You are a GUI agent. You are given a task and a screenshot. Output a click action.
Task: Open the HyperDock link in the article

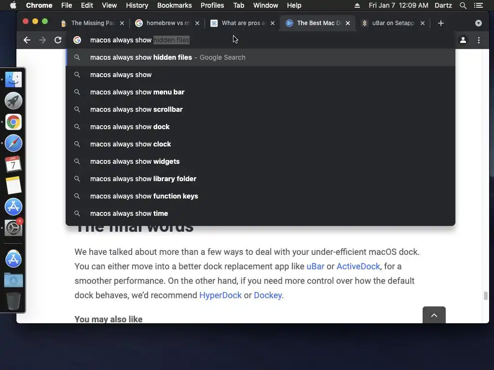click(220, 295)
